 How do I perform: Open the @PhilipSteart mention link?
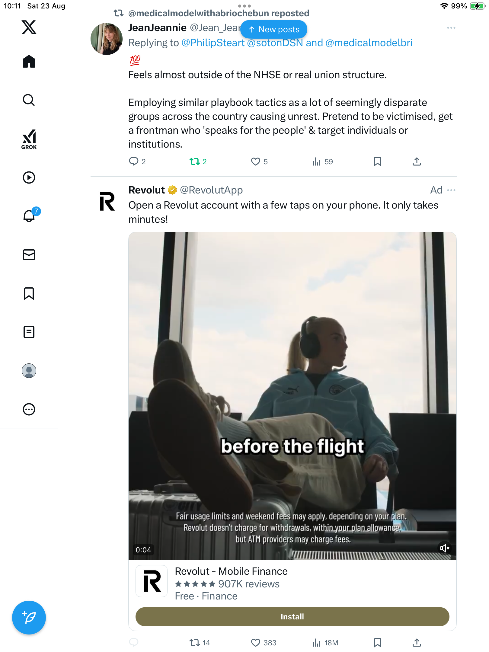(x=213, y=43)
